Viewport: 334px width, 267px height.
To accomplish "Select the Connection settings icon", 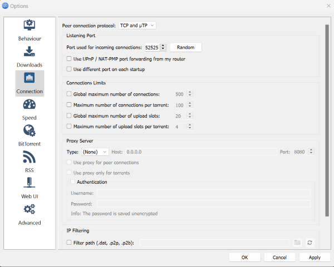I will click(30, 78).
